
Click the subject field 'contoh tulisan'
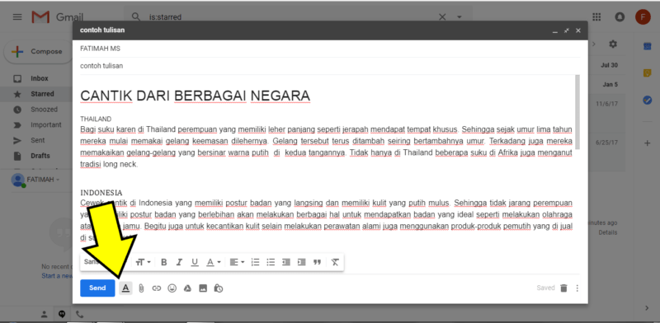point(330,66)
